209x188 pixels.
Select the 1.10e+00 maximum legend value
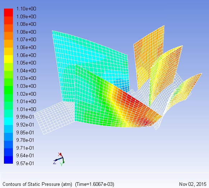(x=26, y=9)
